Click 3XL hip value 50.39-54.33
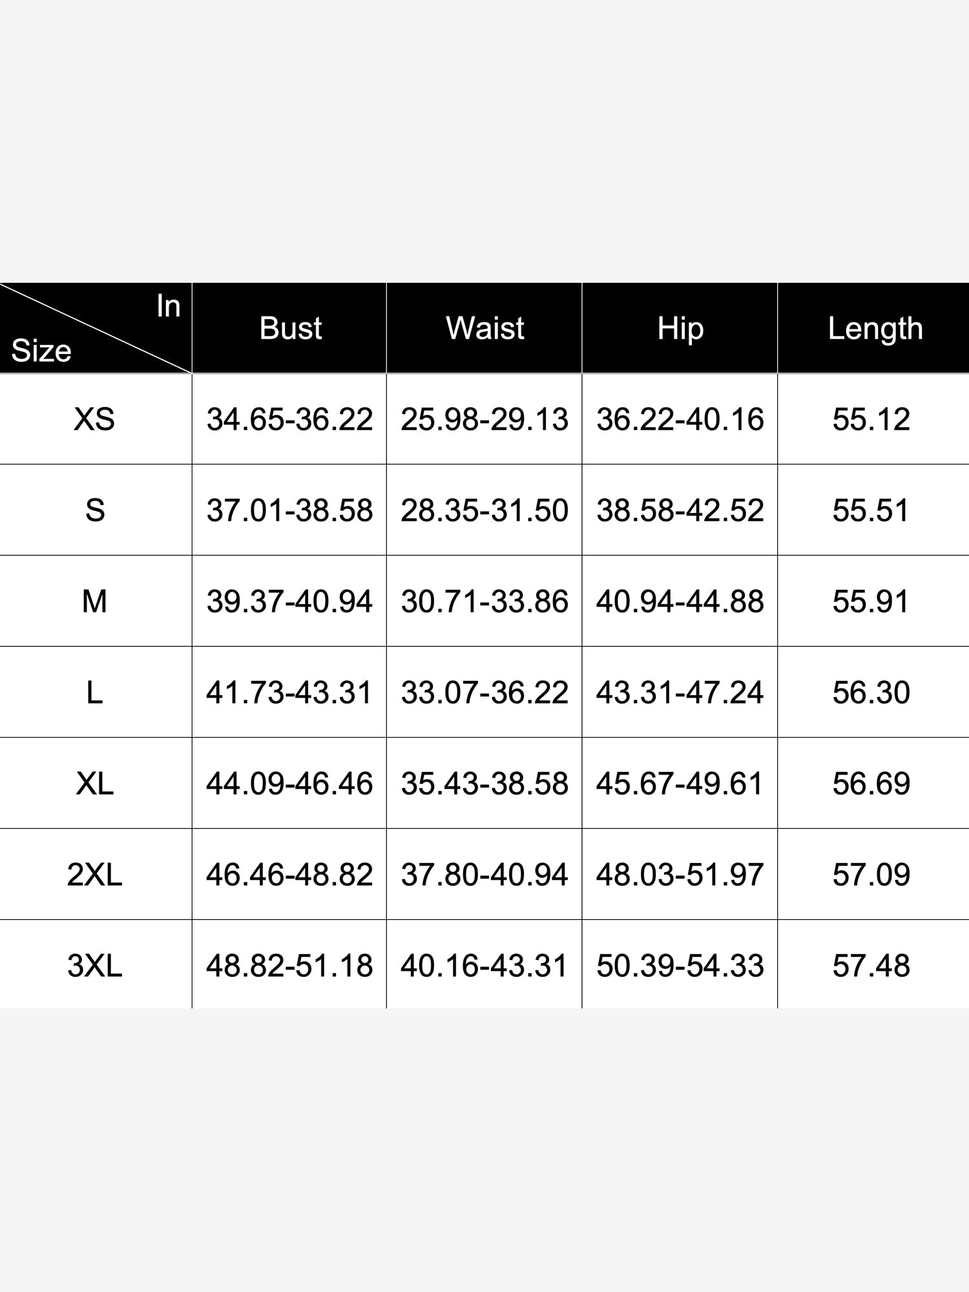The height and width of the screenshot is (1292, 969). click(680, 966)
